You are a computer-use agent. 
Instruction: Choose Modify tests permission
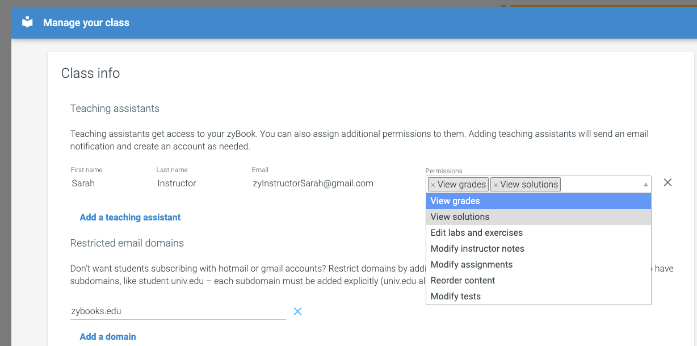coord(455,297)
